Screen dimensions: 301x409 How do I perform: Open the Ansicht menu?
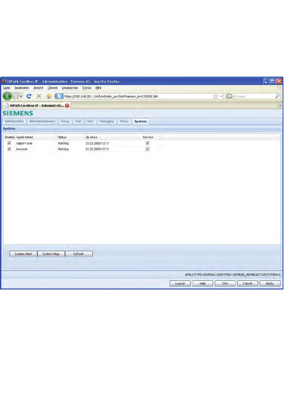pyautogui.click(x=38, y=88)
